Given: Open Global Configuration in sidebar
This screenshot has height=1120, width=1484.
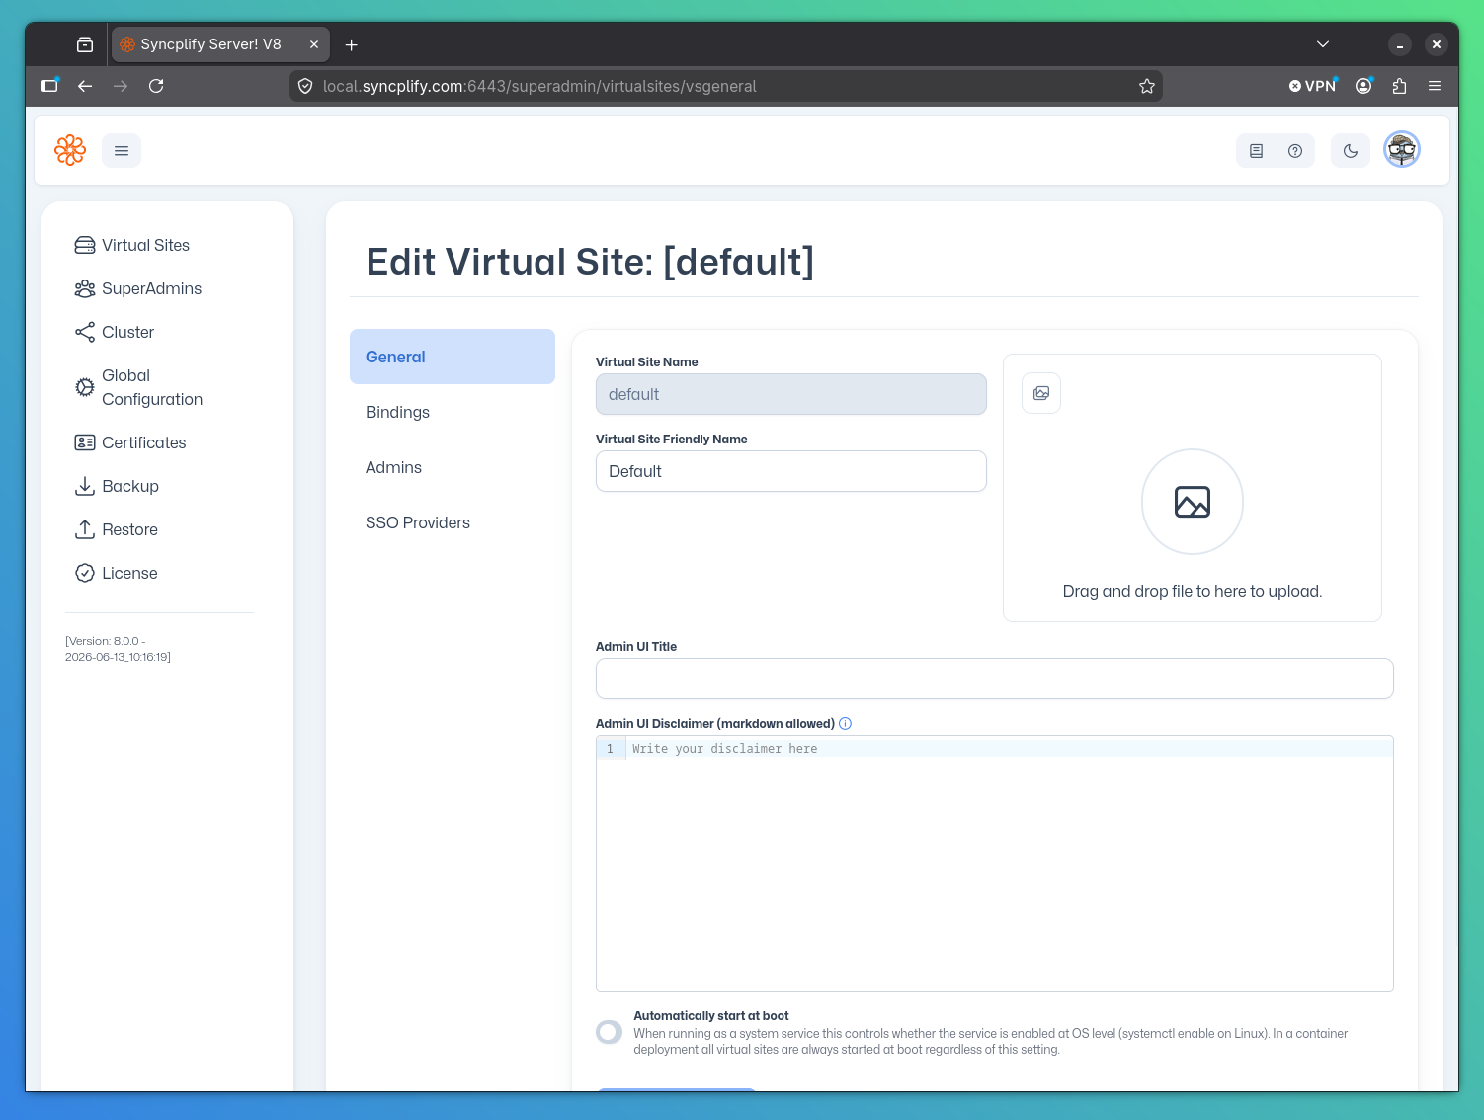Looking at the screenshot, I should 139,387.
